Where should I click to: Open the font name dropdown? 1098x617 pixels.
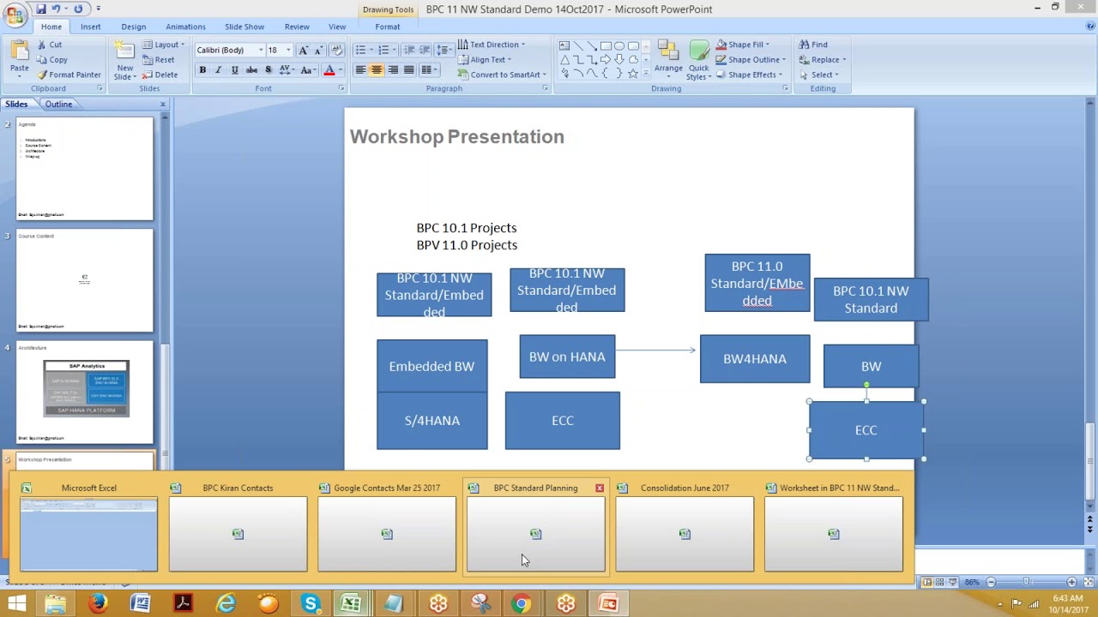261,51
